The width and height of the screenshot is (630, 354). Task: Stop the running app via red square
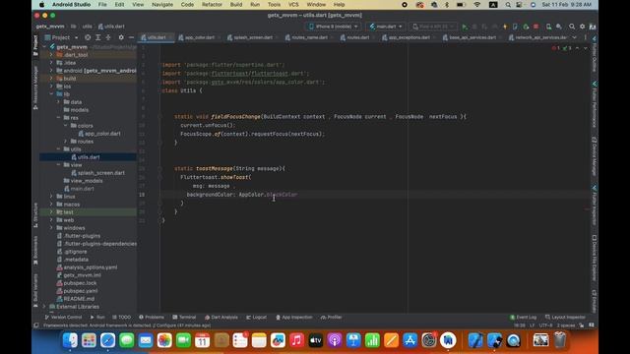[x=535, y=27]
